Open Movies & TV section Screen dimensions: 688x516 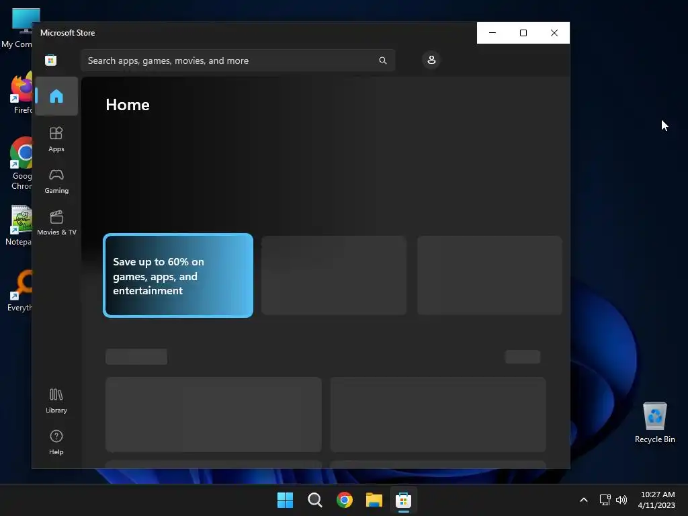tap(56, 223)
